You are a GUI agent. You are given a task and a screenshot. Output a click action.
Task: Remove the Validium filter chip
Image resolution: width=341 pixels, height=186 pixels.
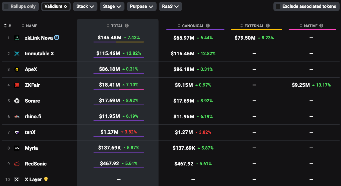tap(66, 6)
